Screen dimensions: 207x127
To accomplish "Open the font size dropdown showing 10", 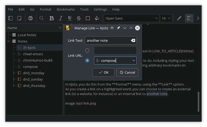I will (166, 18).
